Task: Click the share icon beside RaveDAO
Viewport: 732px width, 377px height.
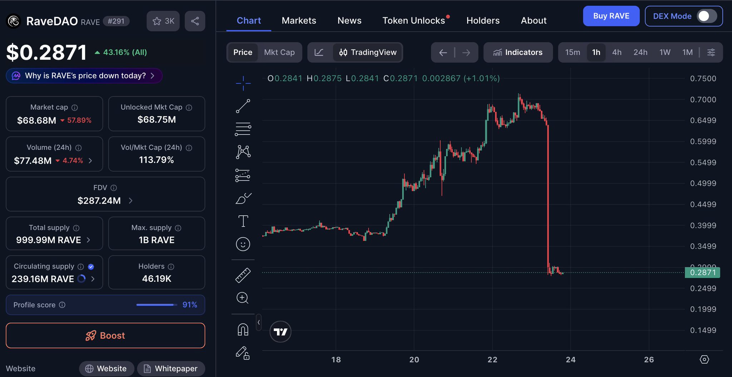Action: [195, 21]
